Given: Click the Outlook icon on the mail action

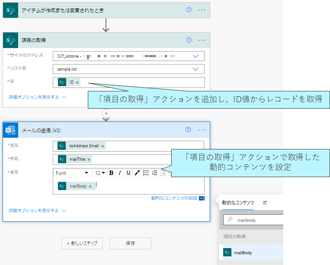Looking at the screenshot, I should click(x=10, y=130).
